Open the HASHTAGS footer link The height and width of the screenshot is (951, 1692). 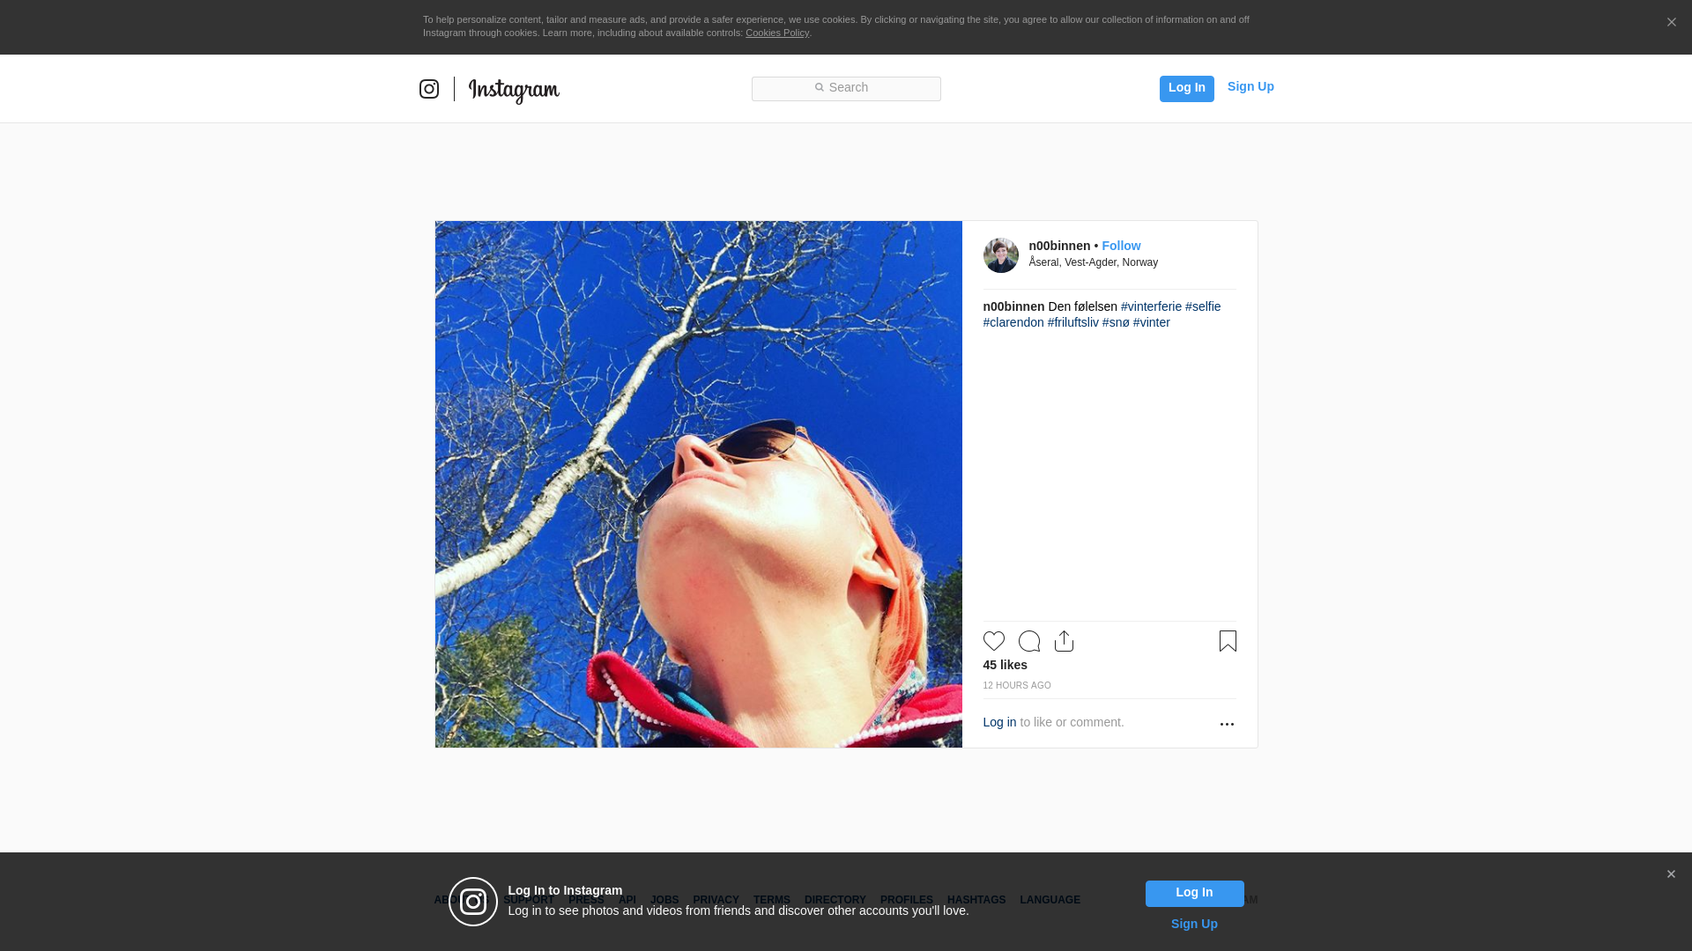[976, 900]
